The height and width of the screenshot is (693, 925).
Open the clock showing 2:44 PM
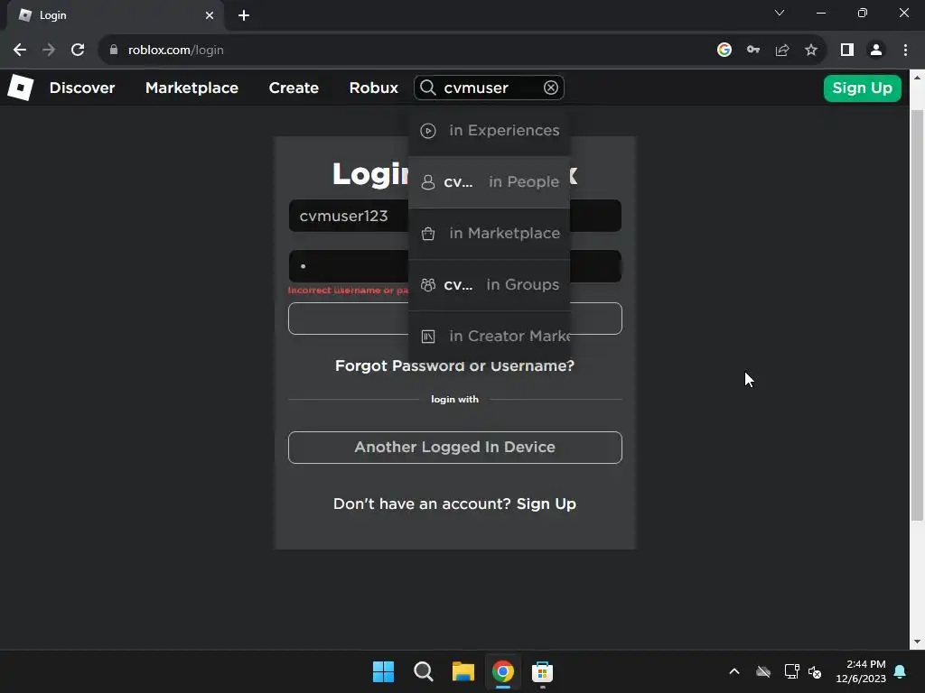(861, 671)
